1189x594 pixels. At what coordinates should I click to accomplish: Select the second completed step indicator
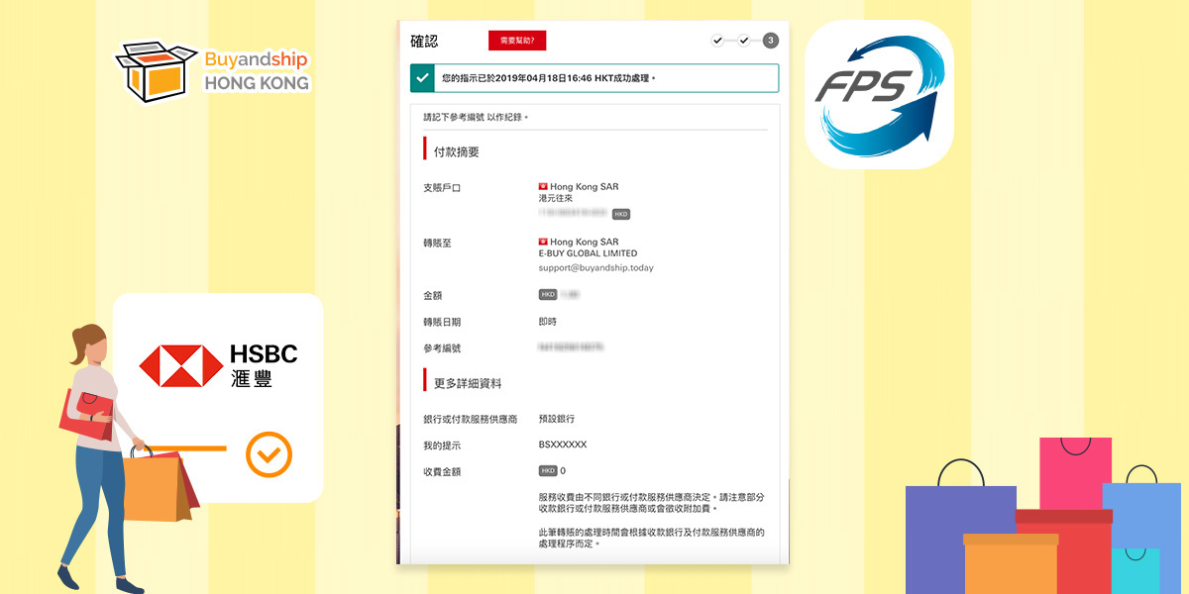point(744,41)
